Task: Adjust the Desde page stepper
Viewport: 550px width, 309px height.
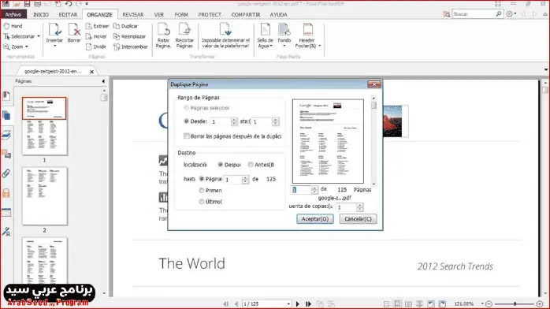Action: [x=234, y=121]
